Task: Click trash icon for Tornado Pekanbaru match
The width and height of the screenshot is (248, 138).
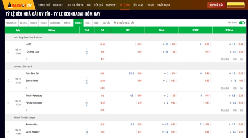Action: click(8, 103)
